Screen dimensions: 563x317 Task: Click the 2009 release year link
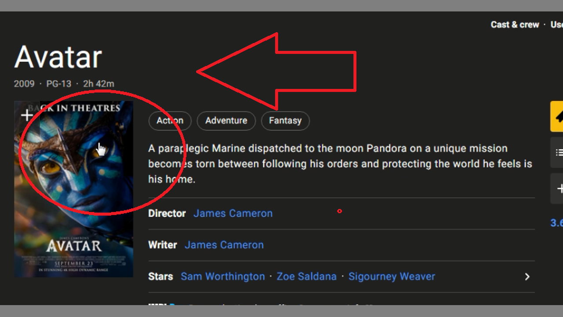tap(24, 84)
